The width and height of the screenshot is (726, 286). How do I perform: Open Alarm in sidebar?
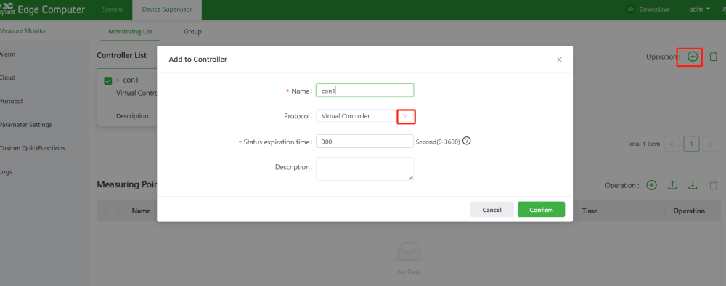(7, 54)
